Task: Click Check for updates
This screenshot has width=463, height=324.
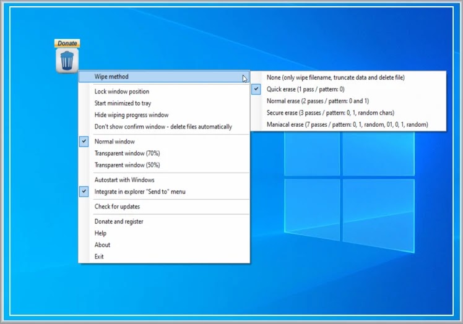Action: [x=164, y=207]
